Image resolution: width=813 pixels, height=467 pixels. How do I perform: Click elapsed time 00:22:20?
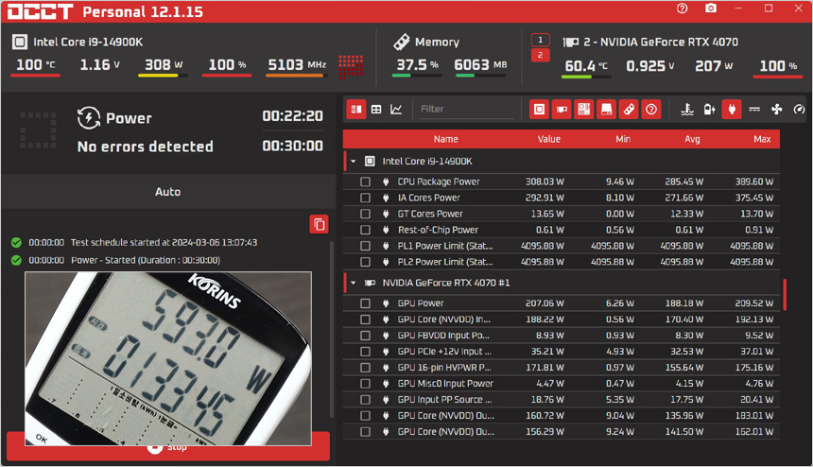[292, 116]
